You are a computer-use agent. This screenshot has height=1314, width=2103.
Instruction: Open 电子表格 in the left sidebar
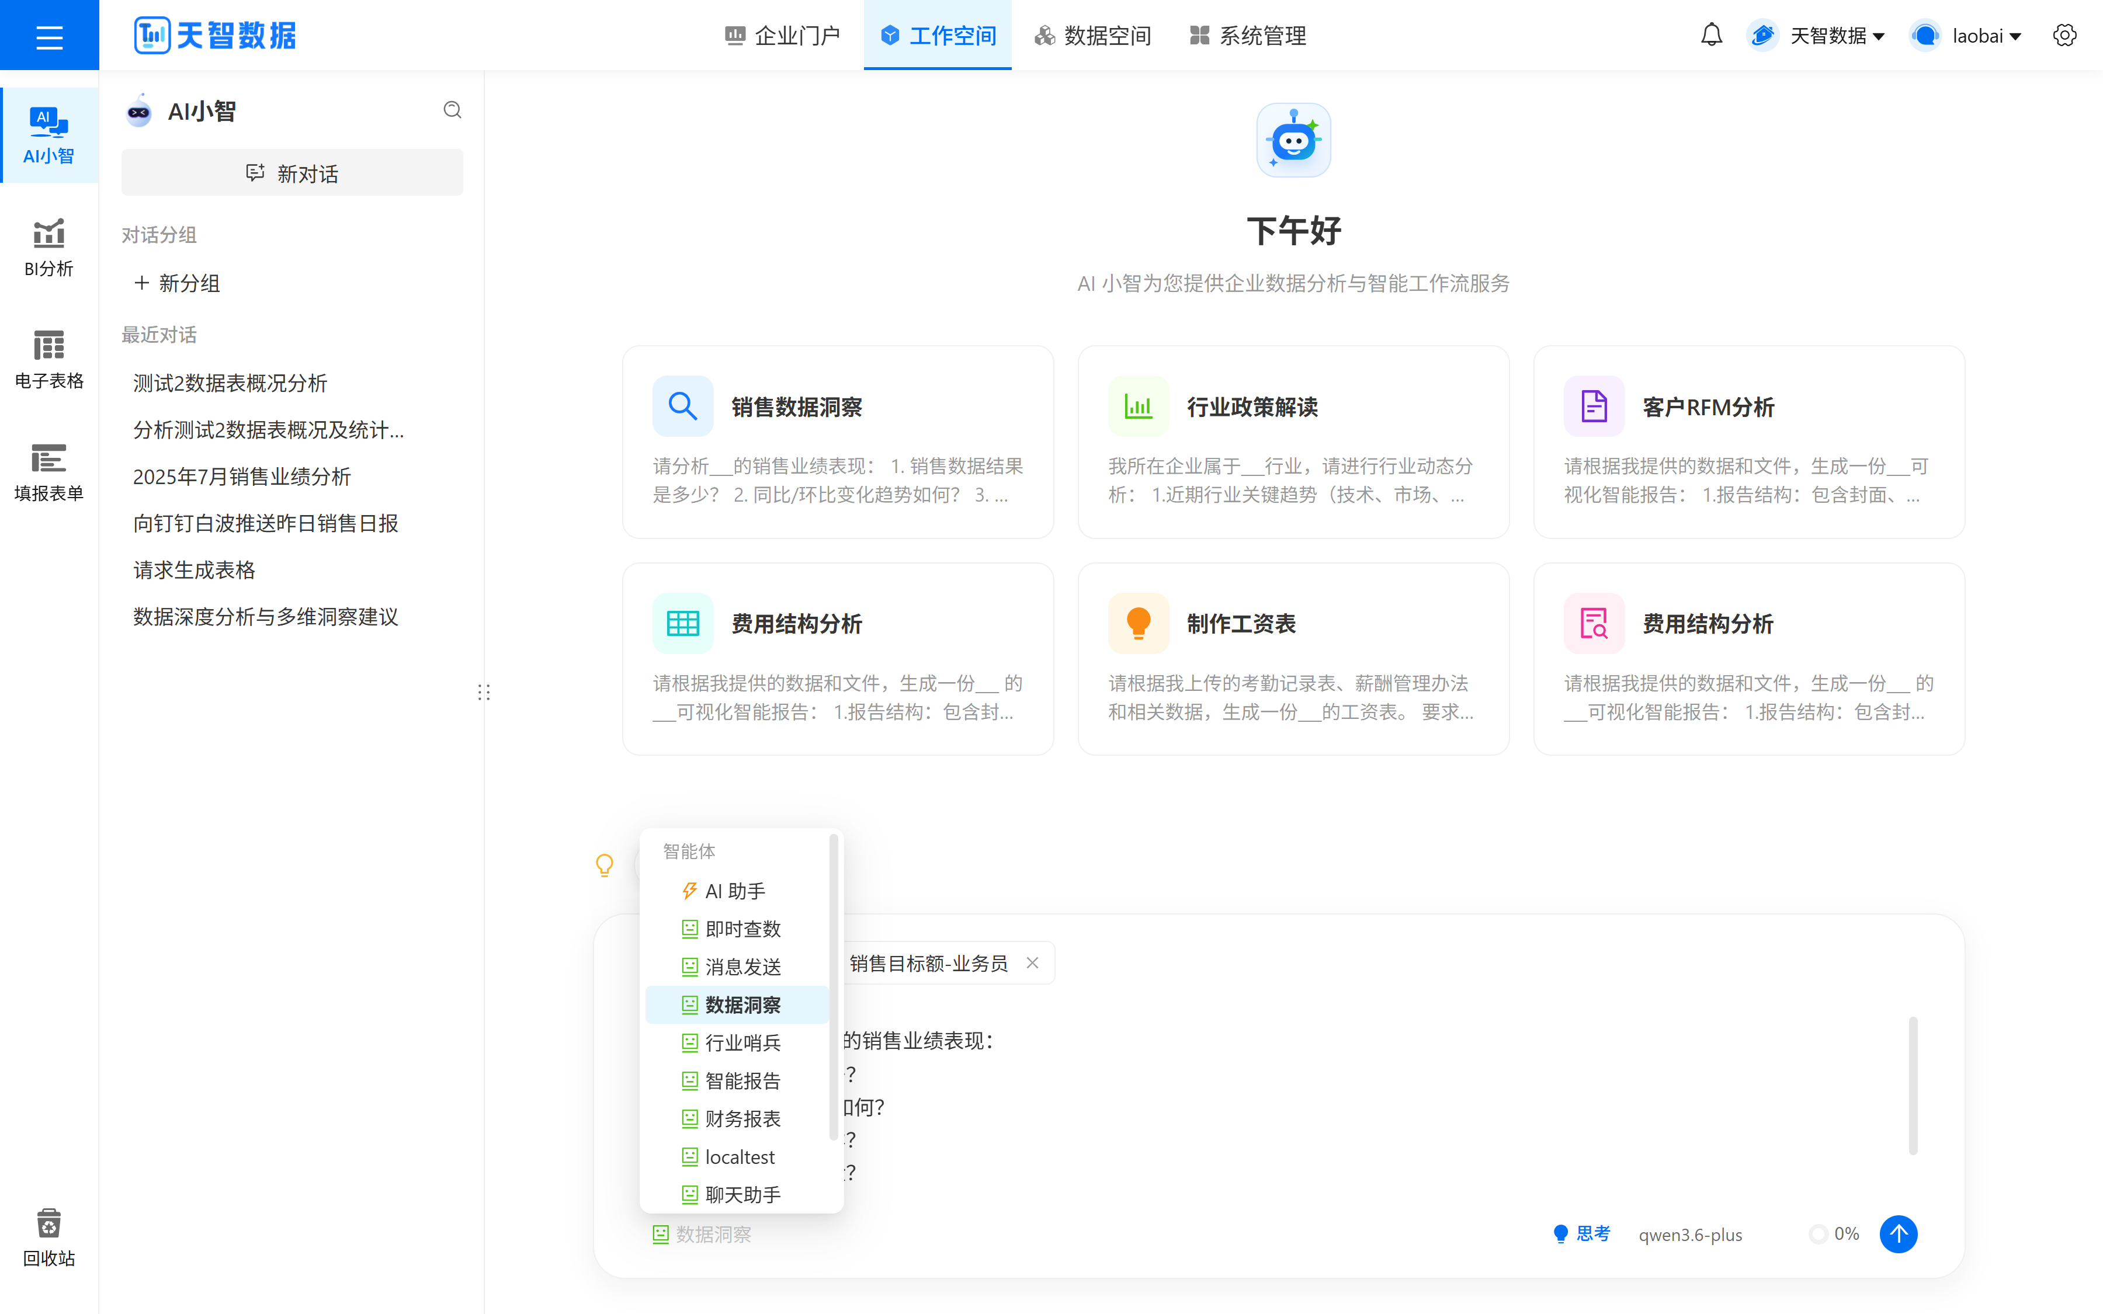[x=48, y=360]
